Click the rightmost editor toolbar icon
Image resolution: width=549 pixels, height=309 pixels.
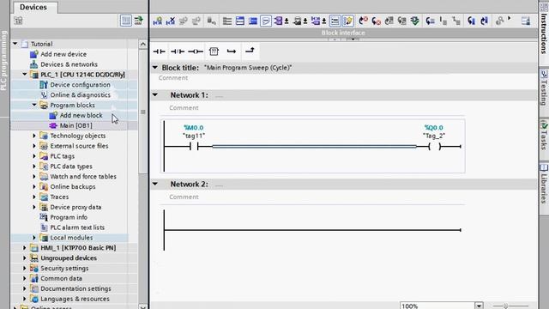click(x=526, y=21)
